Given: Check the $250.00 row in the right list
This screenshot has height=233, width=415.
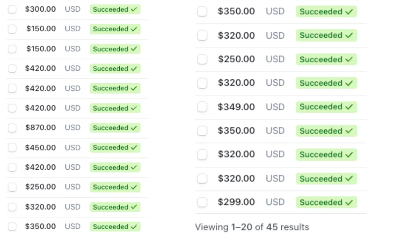Looking at the screenshot, I should [x=202, y=59].
